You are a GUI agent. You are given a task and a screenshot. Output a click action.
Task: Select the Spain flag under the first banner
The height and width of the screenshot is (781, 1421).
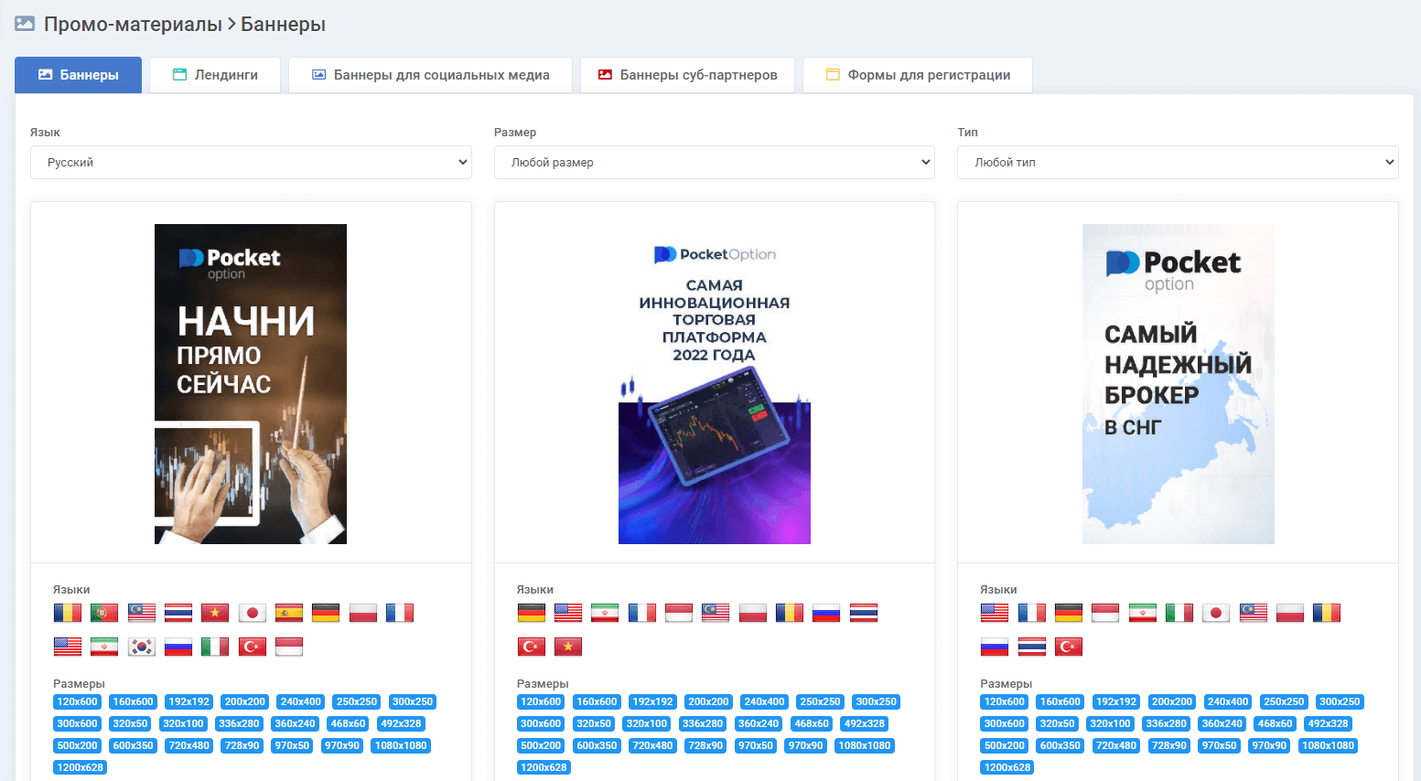[289, 613]
